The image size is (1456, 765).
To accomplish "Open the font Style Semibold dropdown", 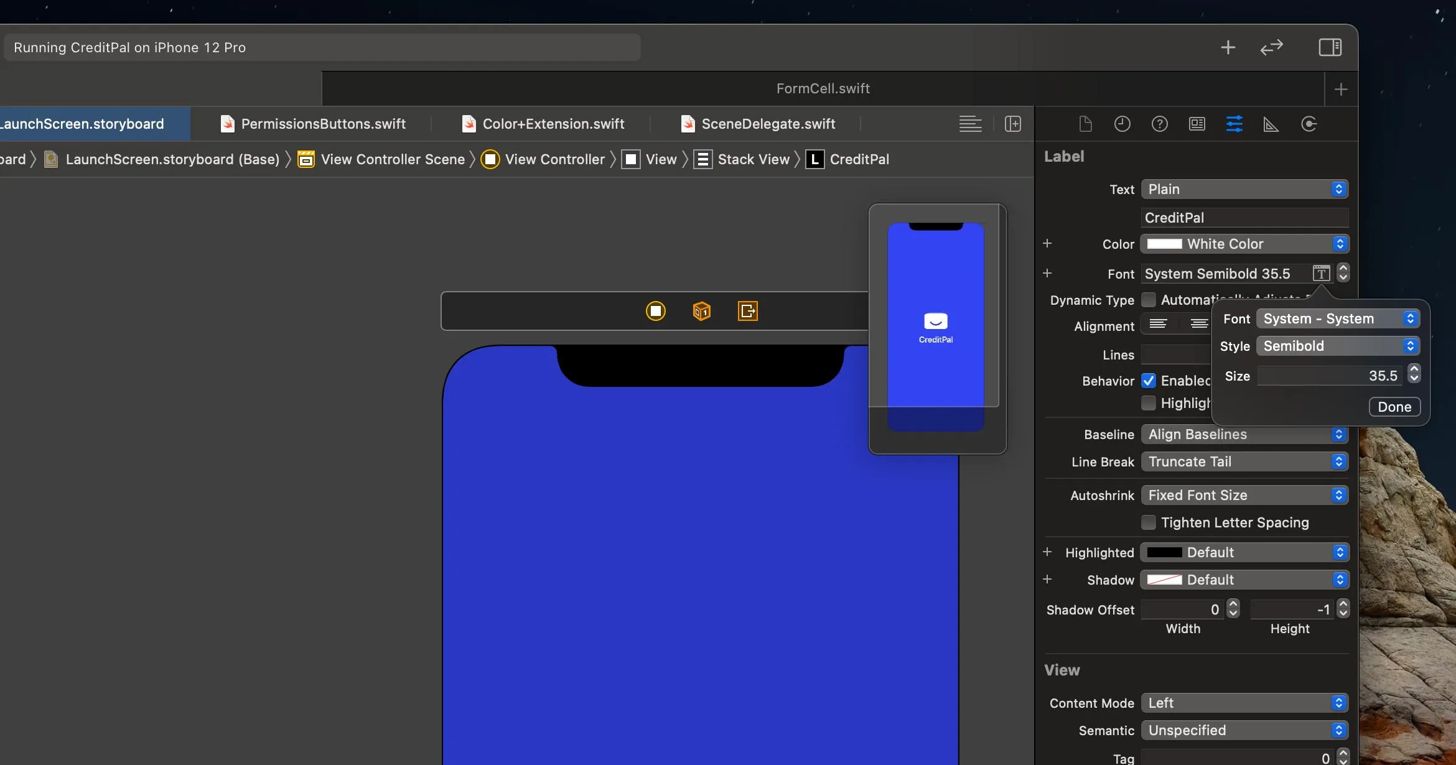I will point(1338,346).
